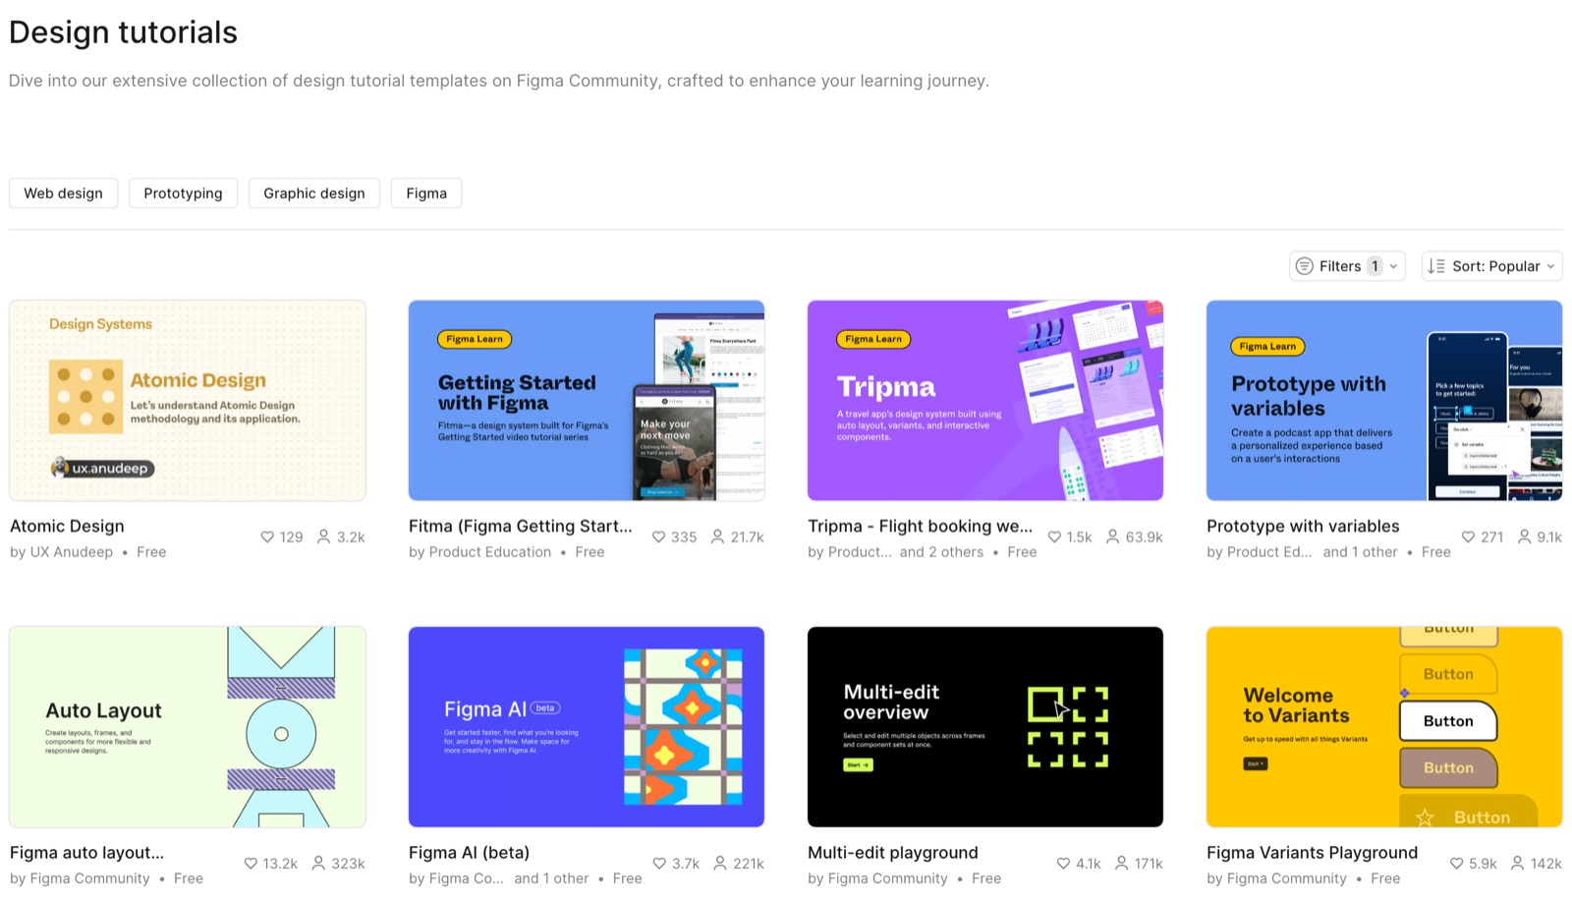Screen dimensions: 1572x900
Task: Open the Tripma template thumbnail
Action: point(985,401)
